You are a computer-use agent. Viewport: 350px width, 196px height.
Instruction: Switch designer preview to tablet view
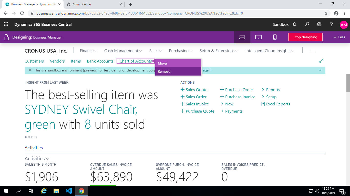point(259,37)
